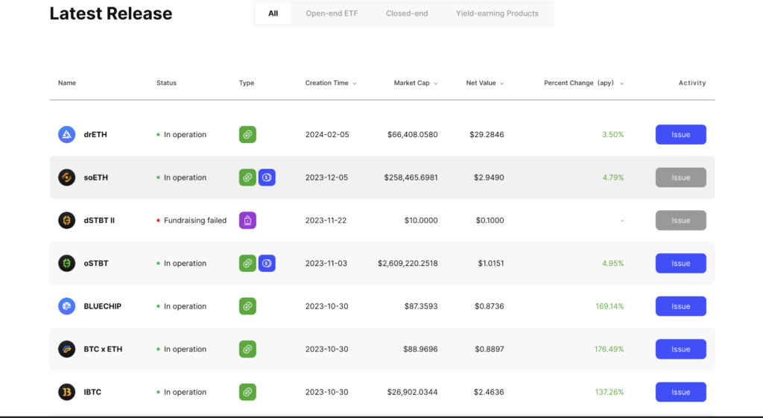Viewport: 763px width, 418px height.
Task: Sort by Net Value column arrow
Action: (501, 83)
